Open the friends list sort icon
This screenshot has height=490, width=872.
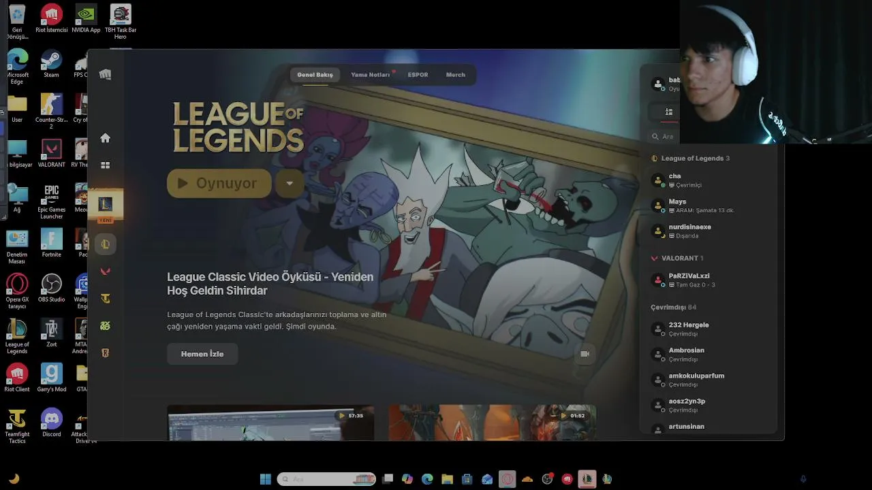(x=669, y=112)
